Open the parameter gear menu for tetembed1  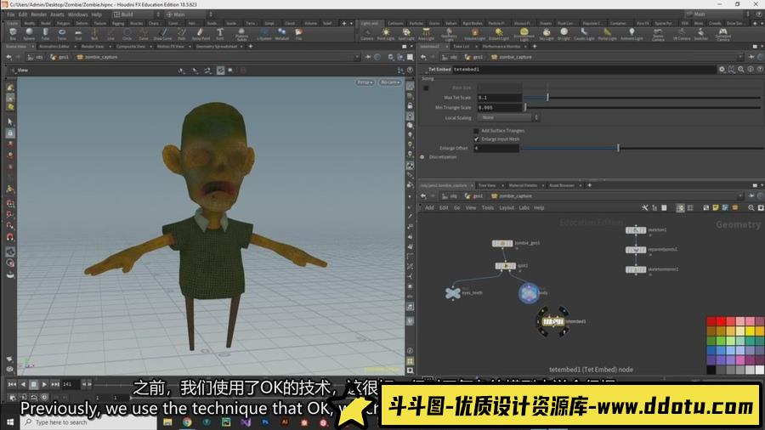[x=722, y=69]
